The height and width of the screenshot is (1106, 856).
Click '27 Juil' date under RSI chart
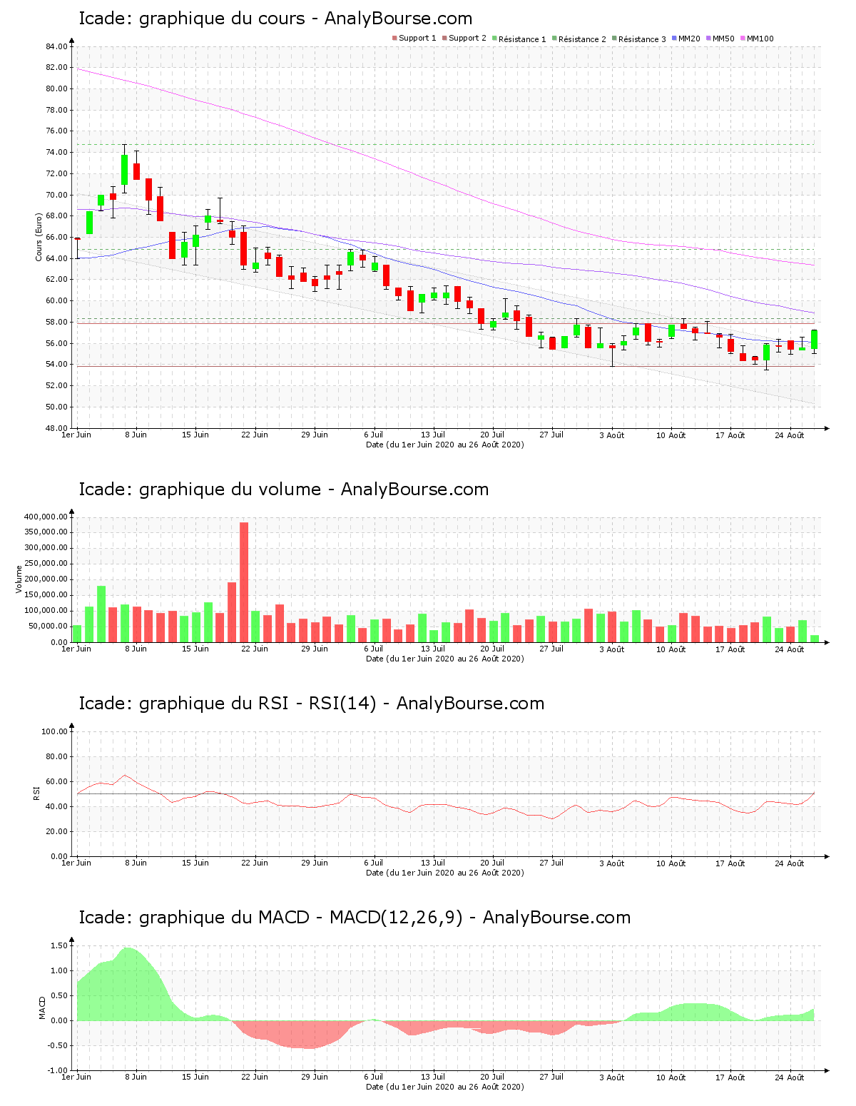(x=551, y=863)
